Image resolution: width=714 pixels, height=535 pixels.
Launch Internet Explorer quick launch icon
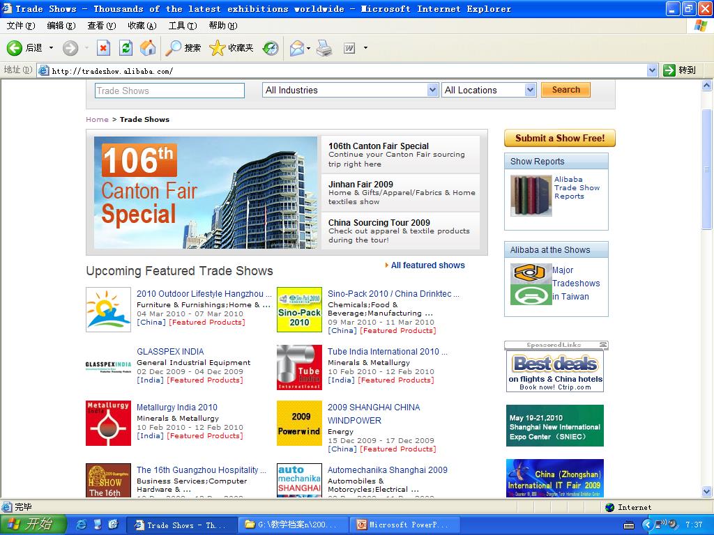81,525
